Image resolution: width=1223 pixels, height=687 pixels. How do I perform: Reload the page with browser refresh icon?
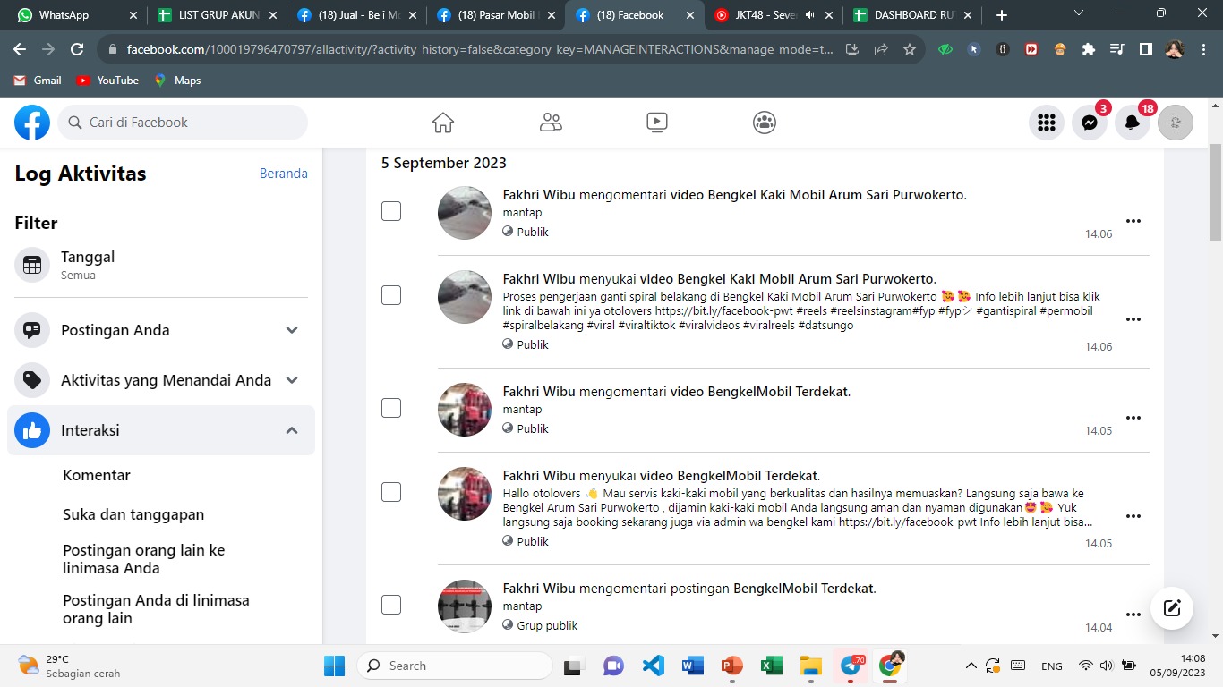click(x=77, y=50)
